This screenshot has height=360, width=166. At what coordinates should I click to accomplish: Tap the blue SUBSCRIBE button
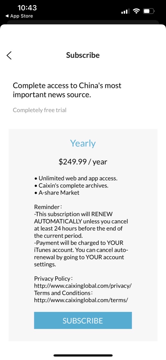[x=83, y=320]
